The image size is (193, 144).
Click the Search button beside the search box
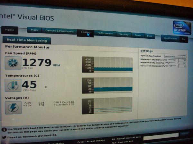185,134
